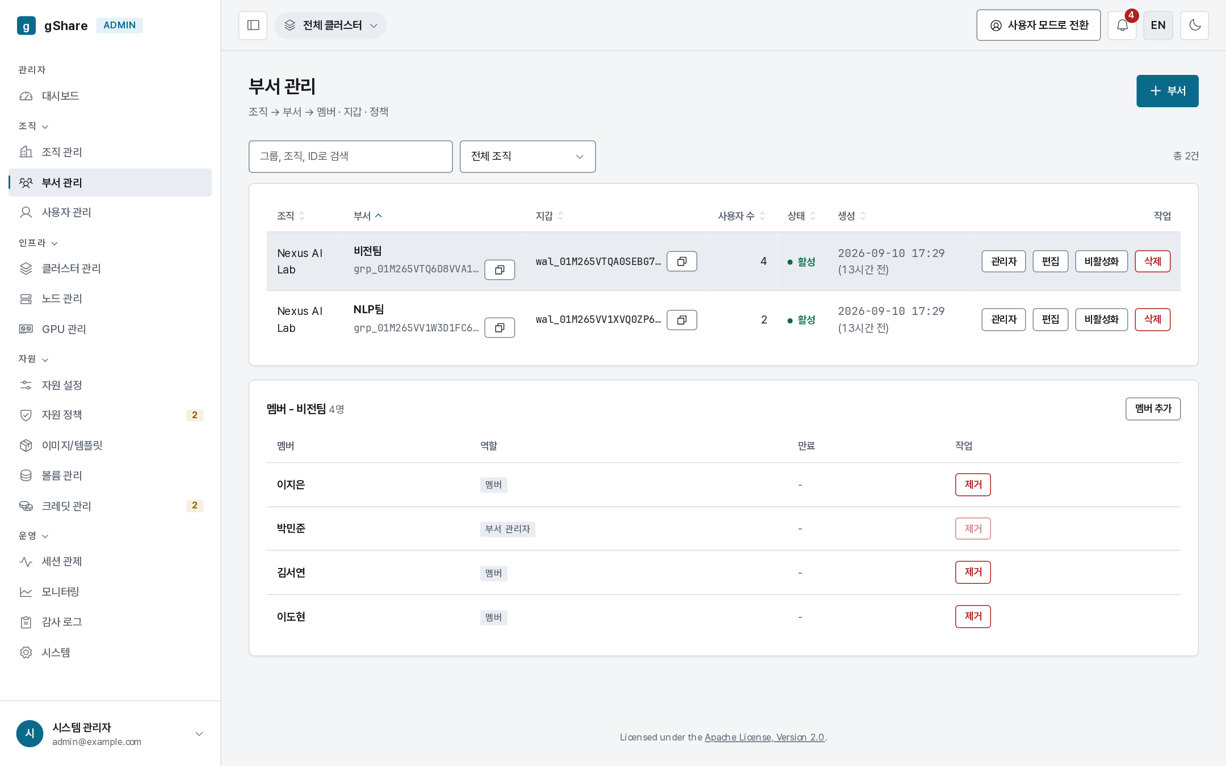Remove member 이지은
This screenshot has width=1226, height=766.
click(973, 485)
